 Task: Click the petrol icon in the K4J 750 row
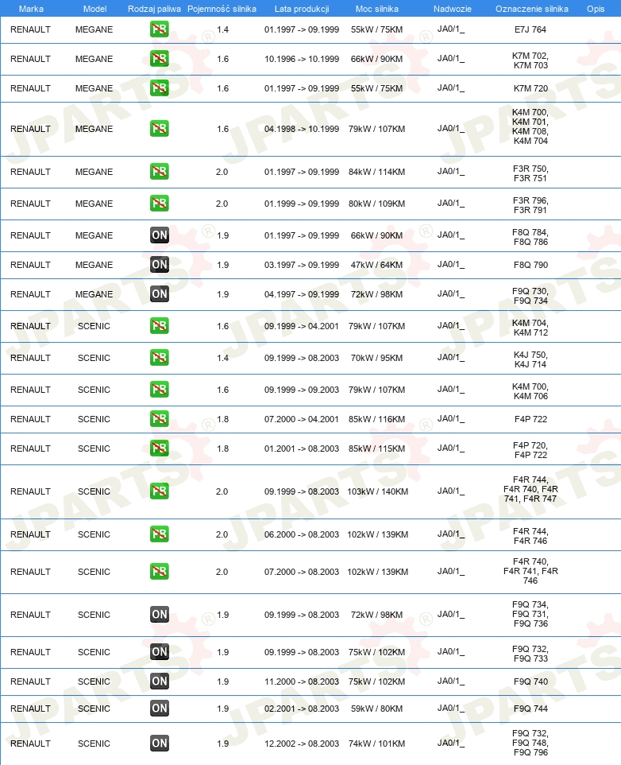160,358
